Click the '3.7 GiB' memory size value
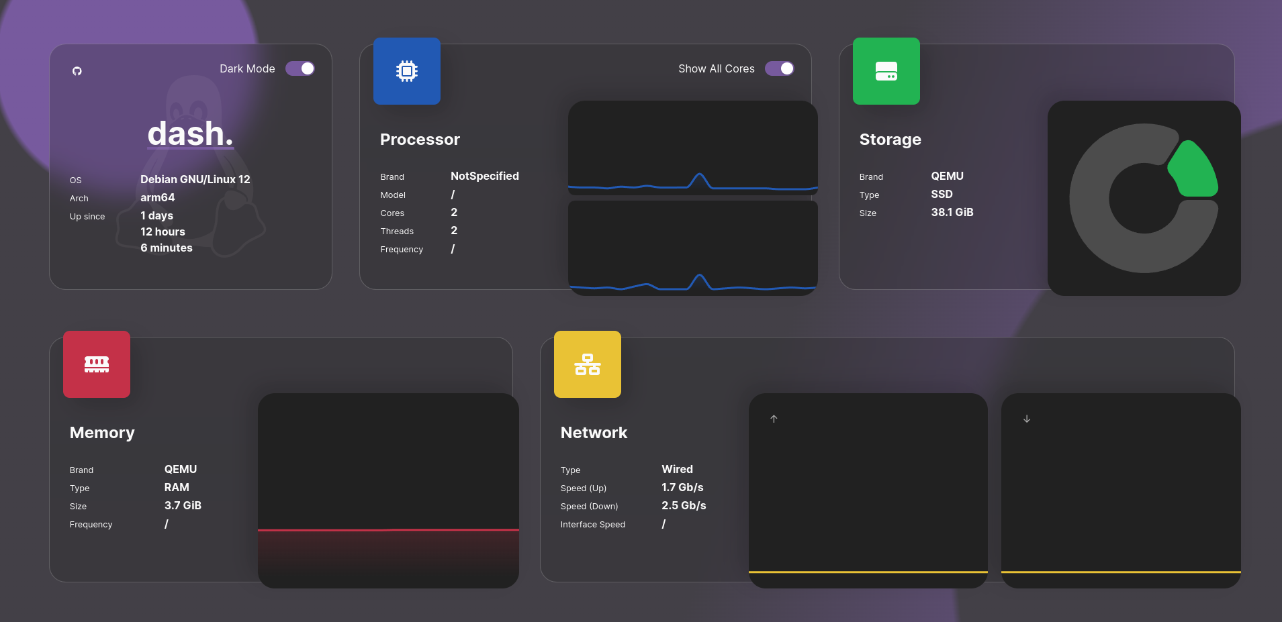 tap(183, 505)
